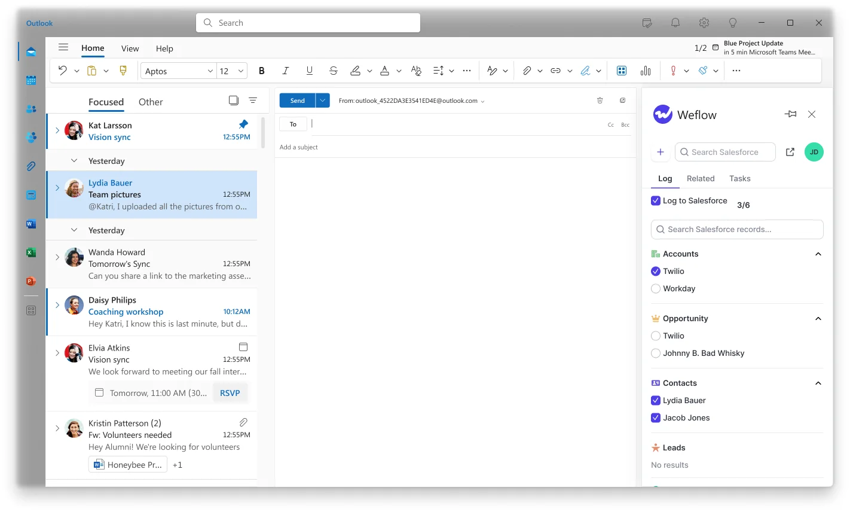Pop out the compose window

(622, 100)
